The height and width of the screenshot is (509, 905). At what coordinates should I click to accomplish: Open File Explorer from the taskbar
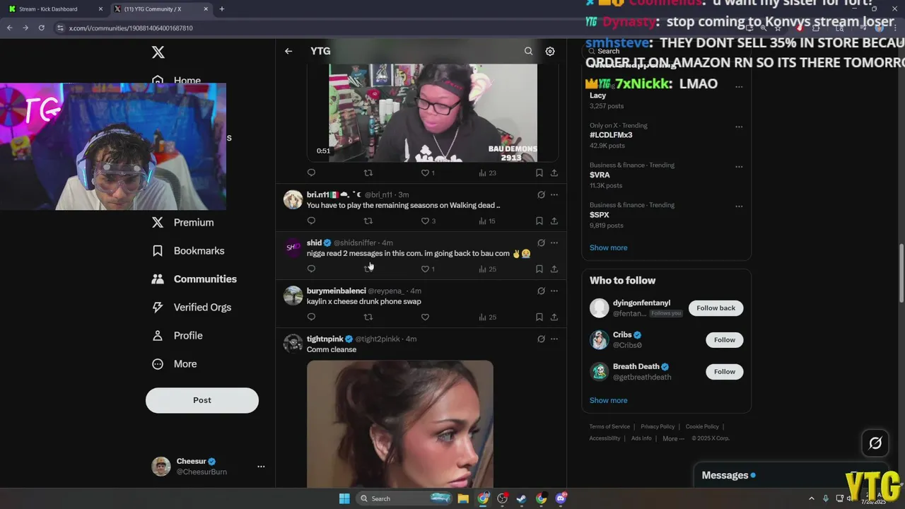point(463,498)
